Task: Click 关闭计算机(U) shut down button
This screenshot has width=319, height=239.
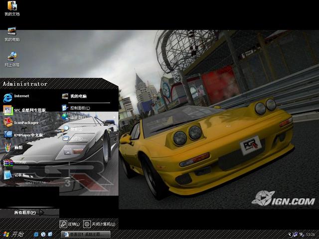Action: click(x=100, y=224)
